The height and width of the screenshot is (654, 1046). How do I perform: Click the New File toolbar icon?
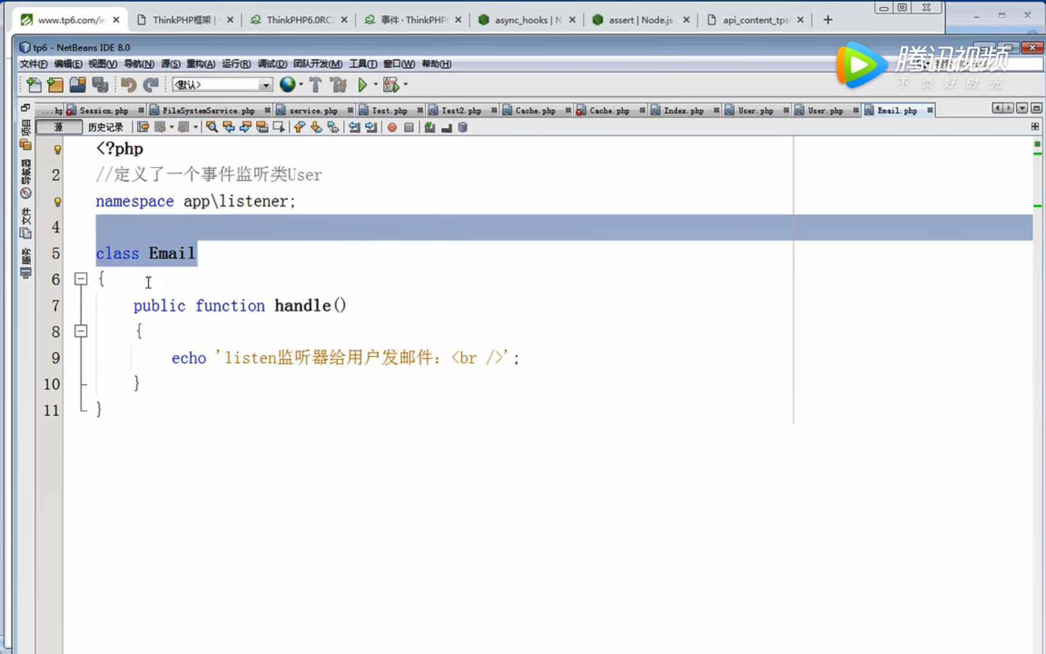34,85
